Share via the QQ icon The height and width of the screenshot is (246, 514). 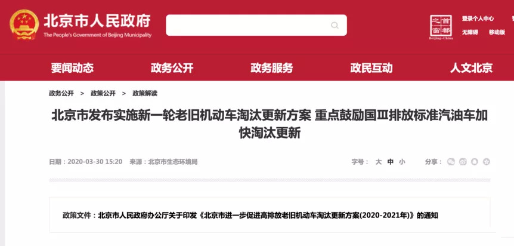pos(475,162)
